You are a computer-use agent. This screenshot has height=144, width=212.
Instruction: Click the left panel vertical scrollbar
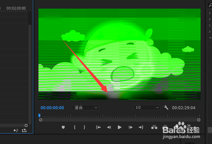[x=30, y=74]
